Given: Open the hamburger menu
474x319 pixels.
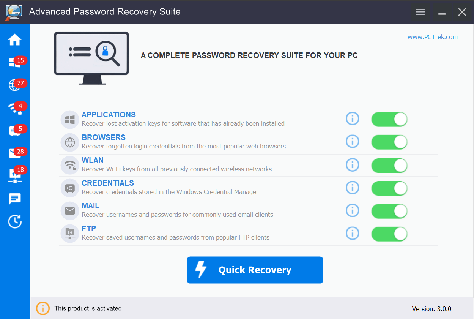Looking at the screenshot, I should tap(420, 12).
